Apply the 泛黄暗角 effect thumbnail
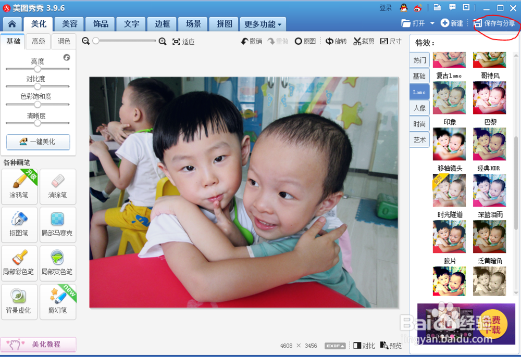The height and width of the screenshot is (357, 521). [489, 237]
